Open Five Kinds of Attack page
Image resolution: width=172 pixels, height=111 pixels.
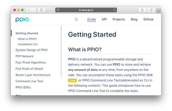29,69
